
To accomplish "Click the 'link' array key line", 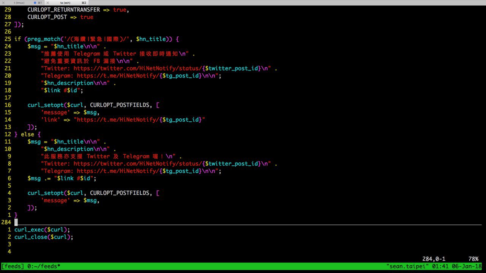I will pos(123,120).
